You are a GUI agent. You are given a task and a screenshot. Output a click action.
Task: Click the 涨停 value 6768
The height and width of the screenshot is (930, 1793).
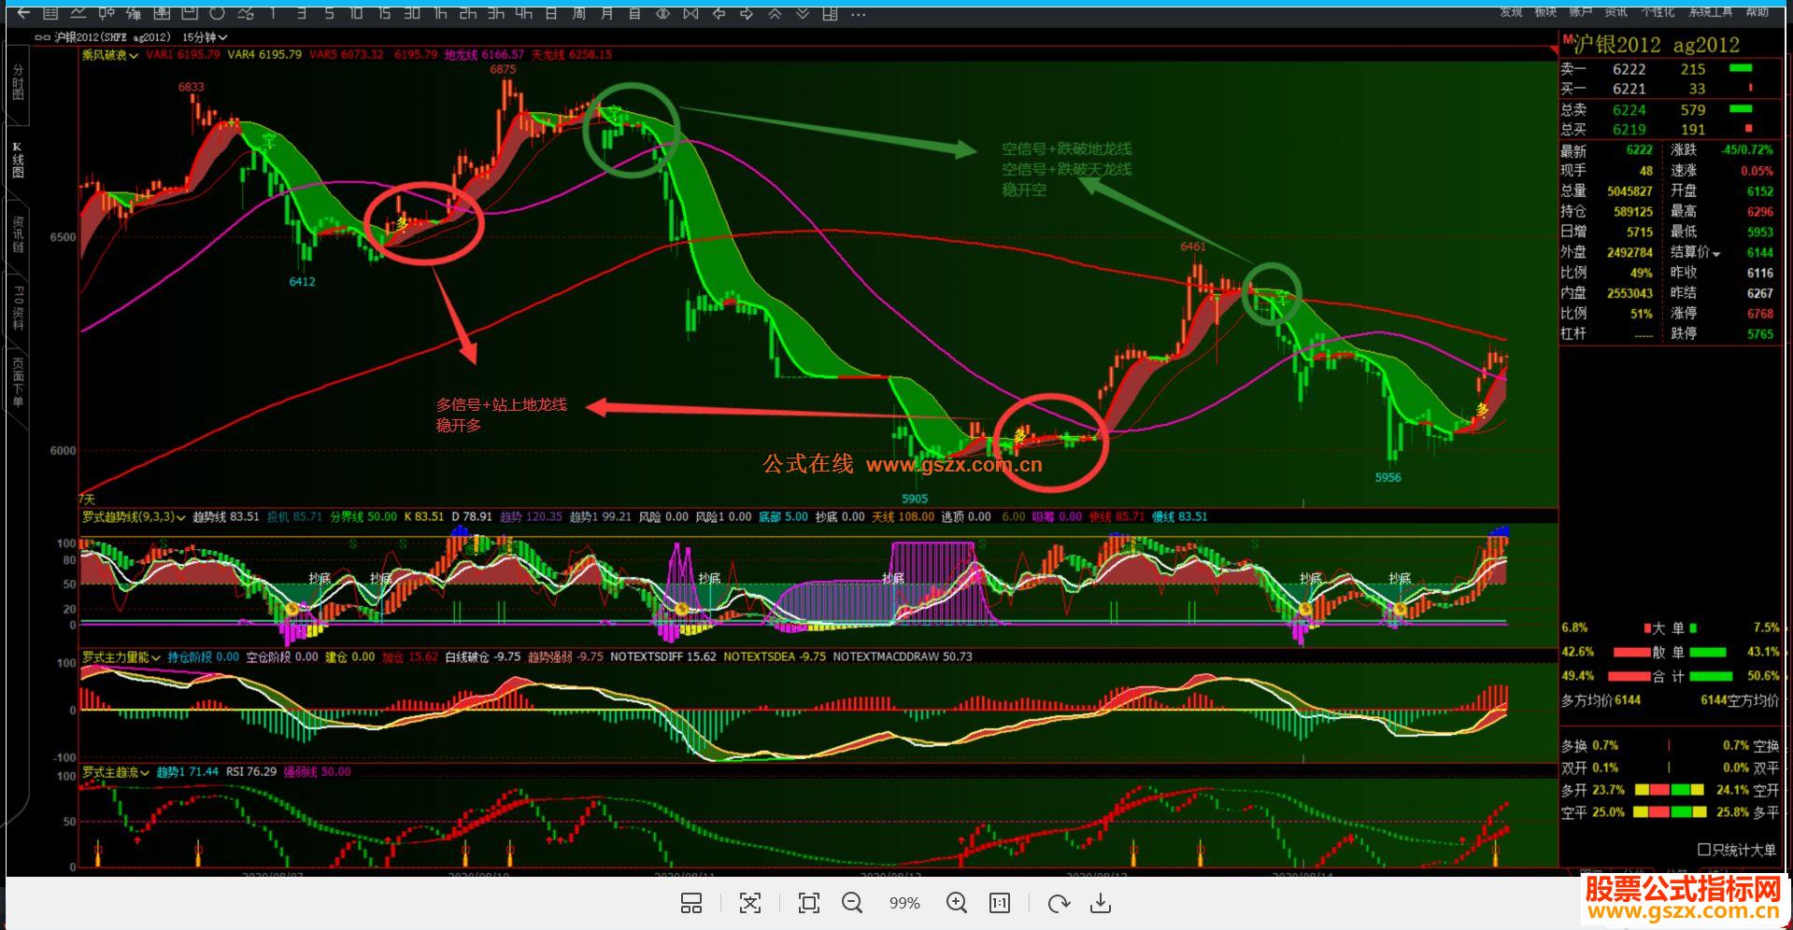1759,314
